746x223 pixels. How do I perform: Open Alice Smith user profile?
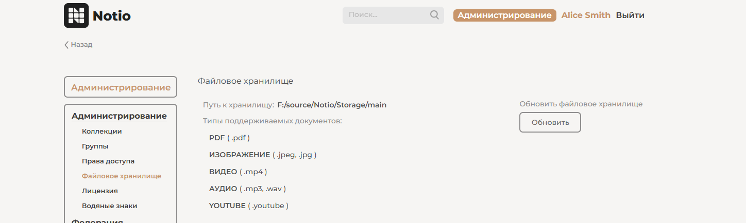point(586,15)
